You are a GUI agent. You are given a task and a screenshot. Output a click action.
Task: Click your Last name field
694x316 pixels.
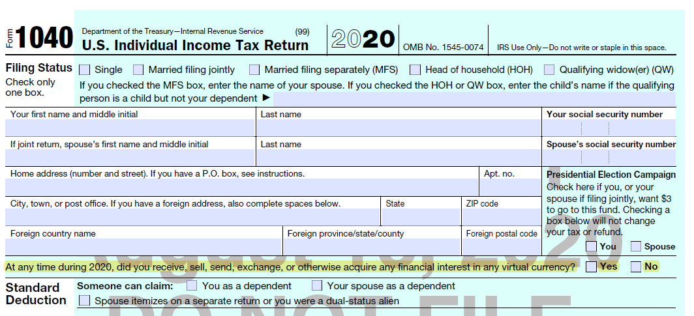tap(399, 128)
